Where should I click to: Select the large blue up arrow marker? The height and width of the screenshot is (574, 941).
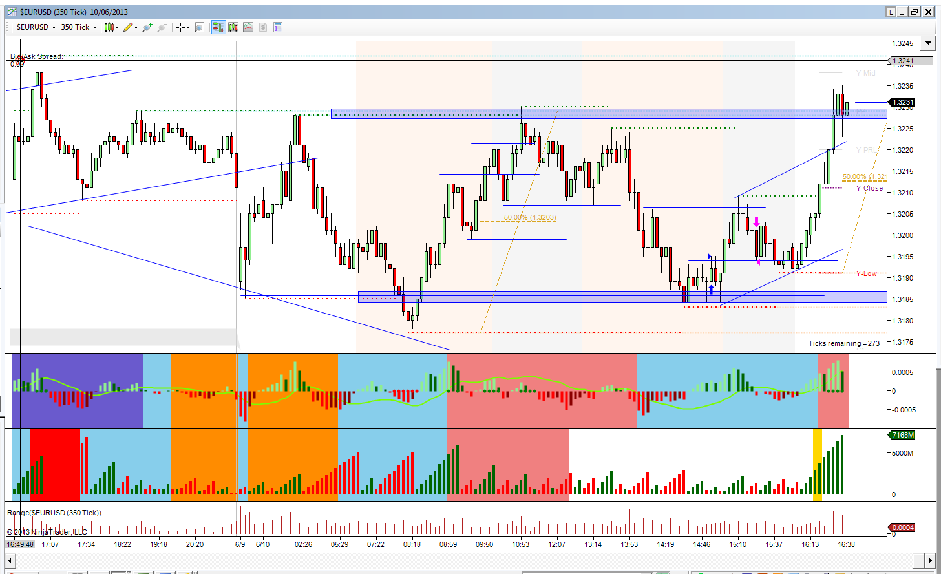pyautogui.click(x=712, y=290)
